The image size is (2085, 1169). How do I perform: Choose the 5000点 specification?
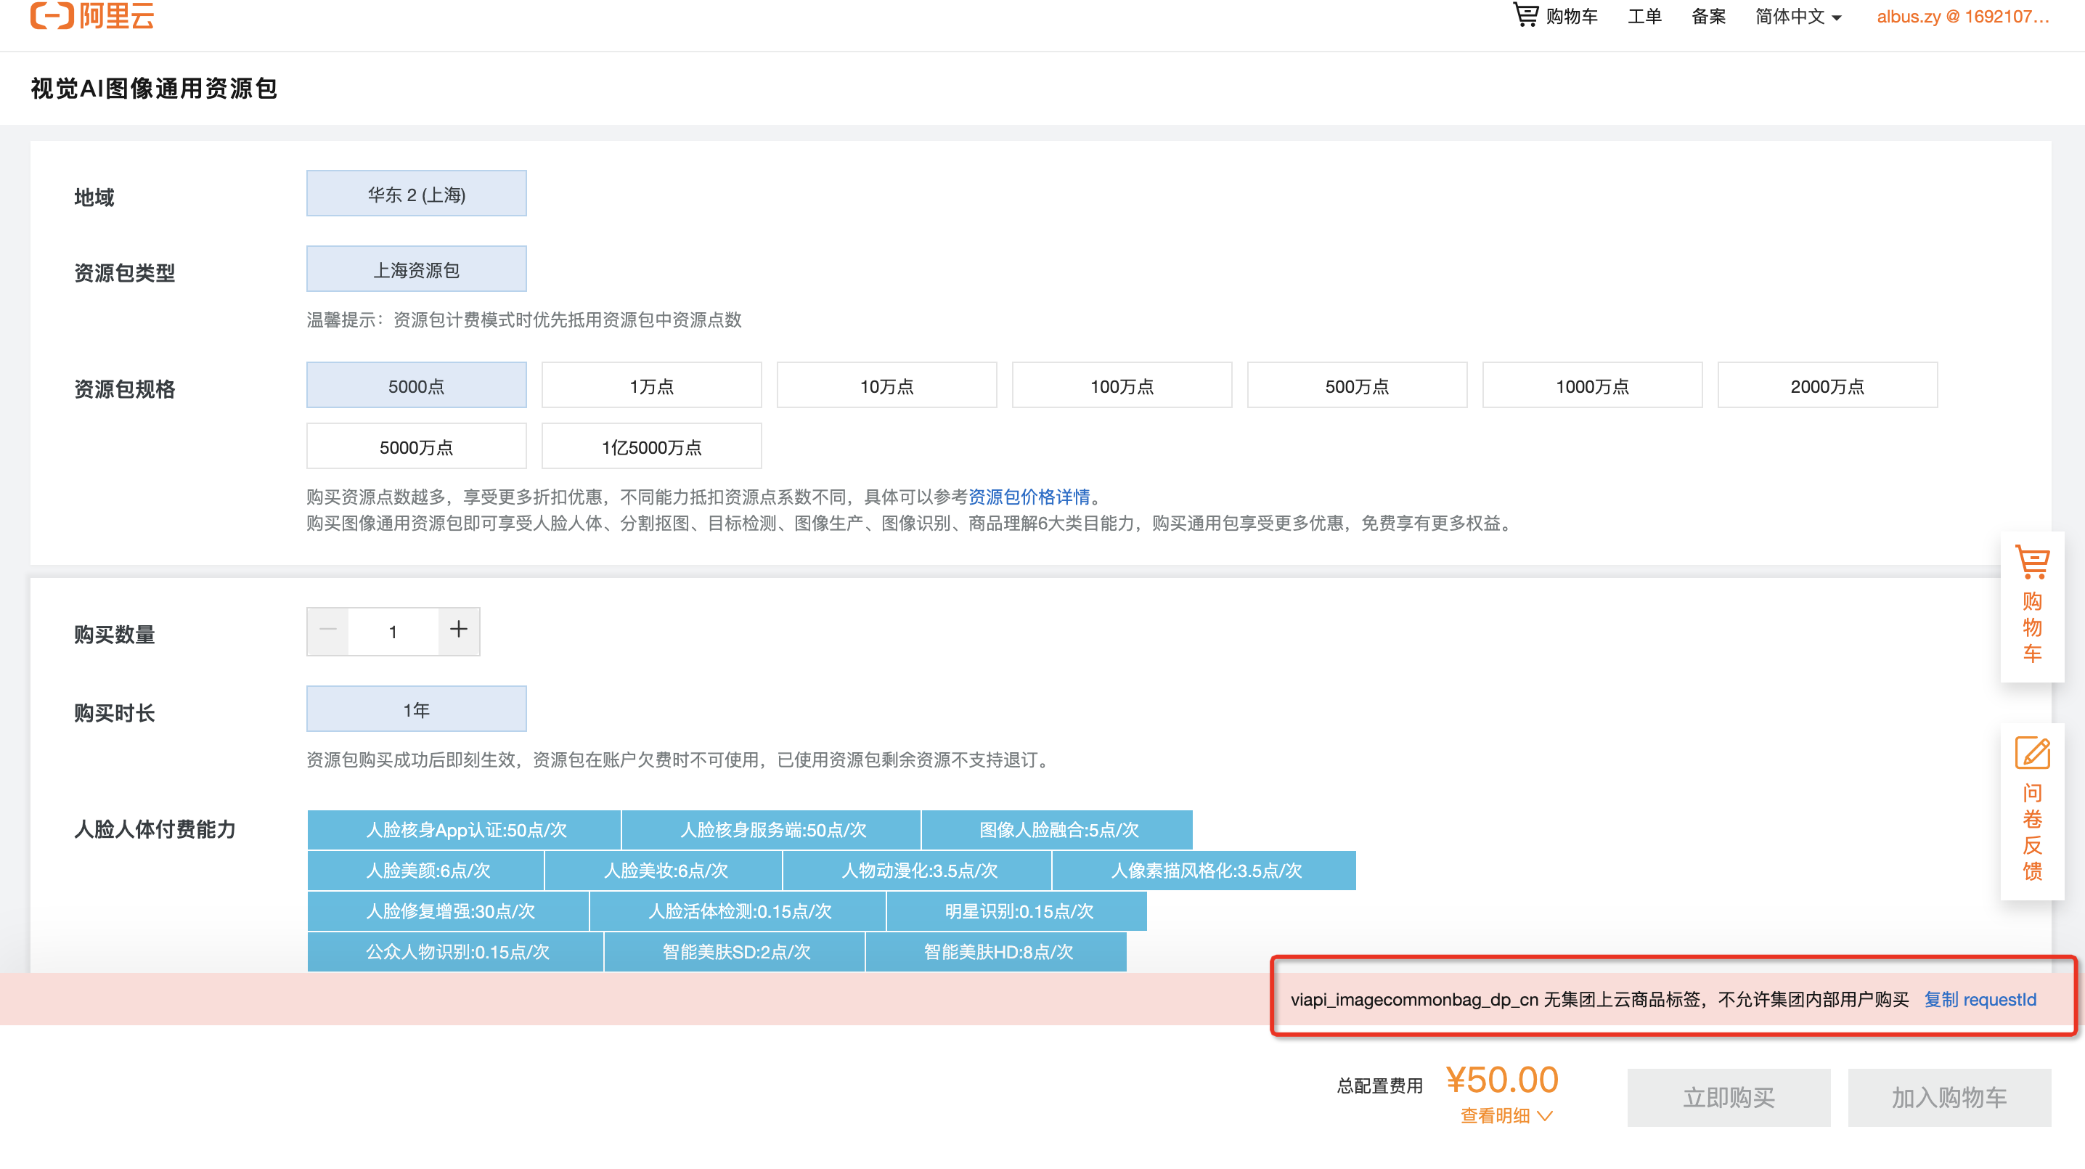tap(416, 386)
